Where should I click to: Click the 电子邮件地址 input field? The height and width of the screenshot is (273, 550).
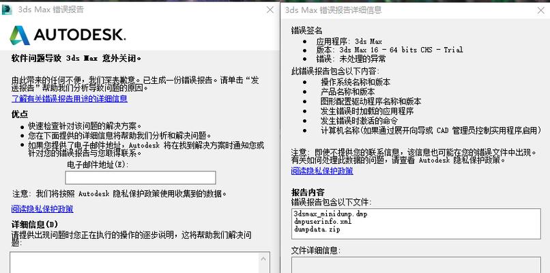(x=141, y=177)
